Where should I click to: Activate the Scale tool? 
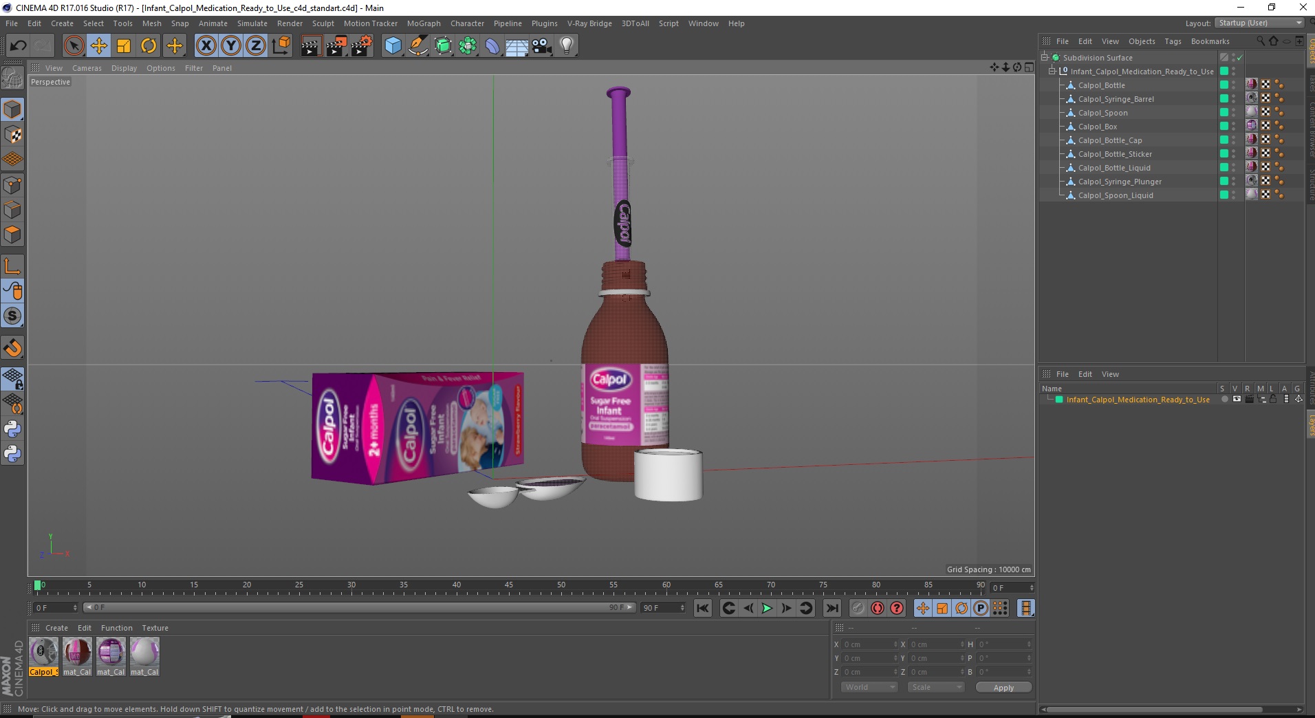click(124, 46)
